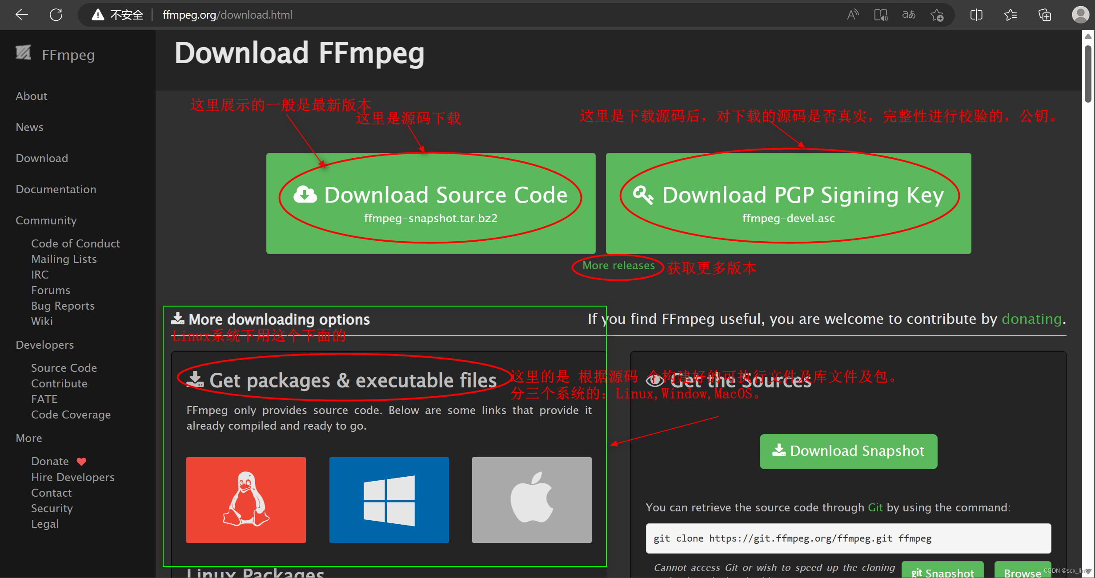This screenshot has width=1095, height=578.
Task: Click the Community section in sidebar
Action: pos(46,220)
